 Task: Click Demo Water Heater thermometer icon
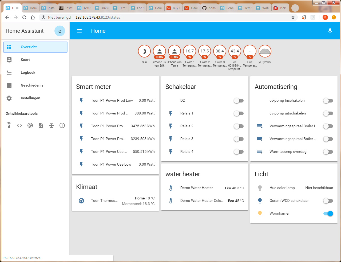click(171, 188)
